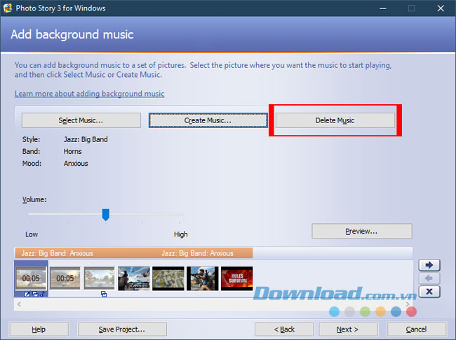This screenshot has width=456, height=340.
Task: Click music note icon under first thumbnail
Action: point(42,294)
